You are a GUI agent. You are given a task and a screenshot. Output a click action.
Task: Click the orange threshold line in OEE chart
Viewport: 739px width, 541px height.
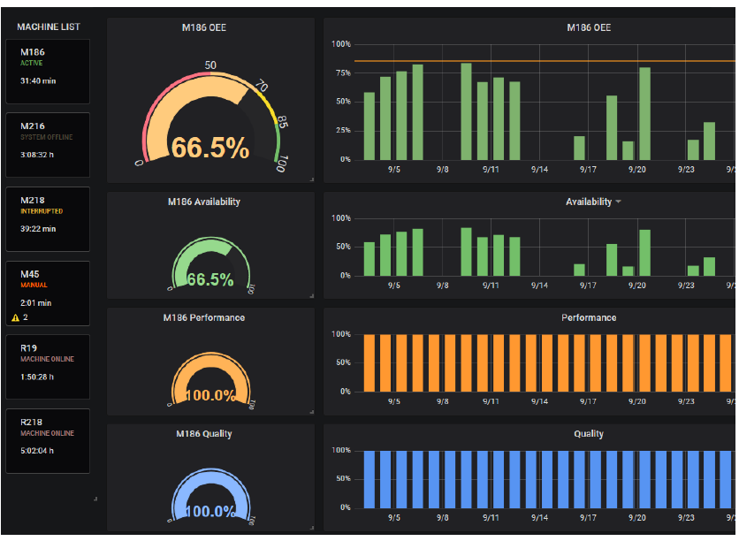545,61
